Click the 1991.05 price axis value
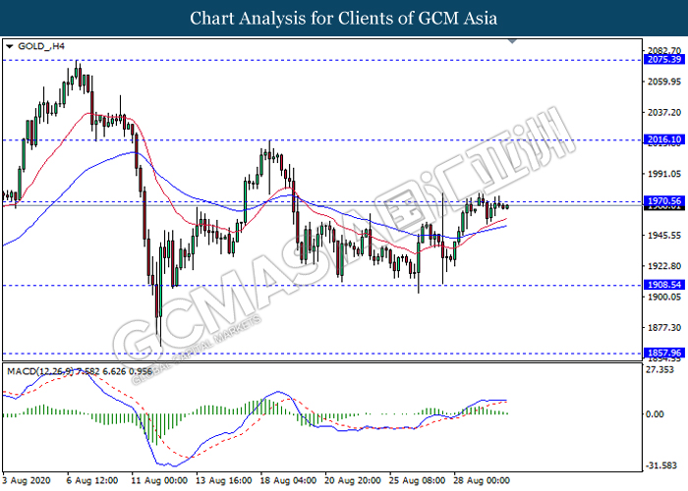The image size is (688, 491). pyautogui.click(x=664, y=174)
